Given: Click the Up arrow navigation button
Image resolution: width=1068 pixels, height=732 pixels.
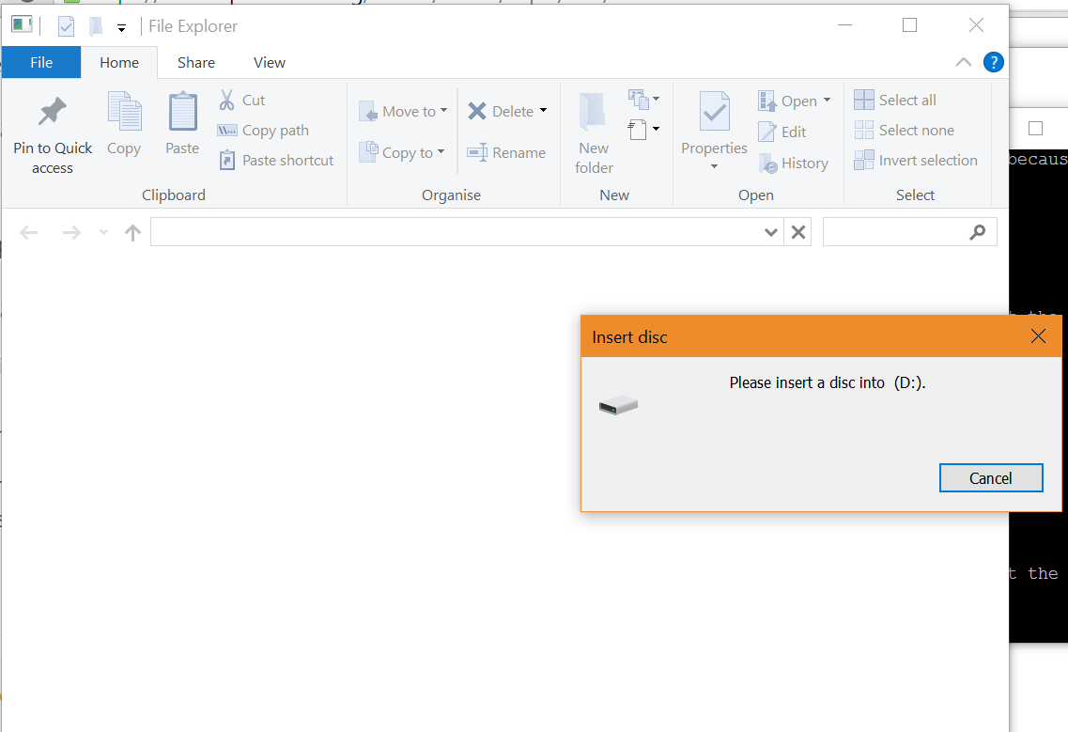Looking at the screenshot, I should tap(132, 232).
